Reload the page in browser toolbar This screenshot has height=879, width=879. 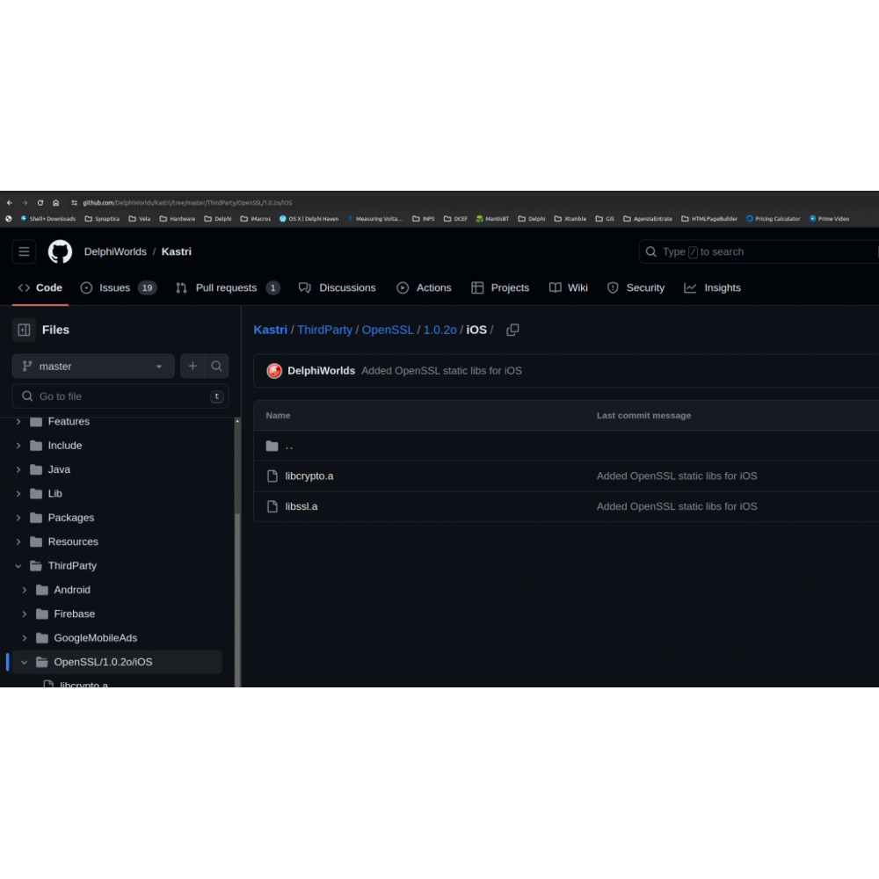click(x=40, y=203)
